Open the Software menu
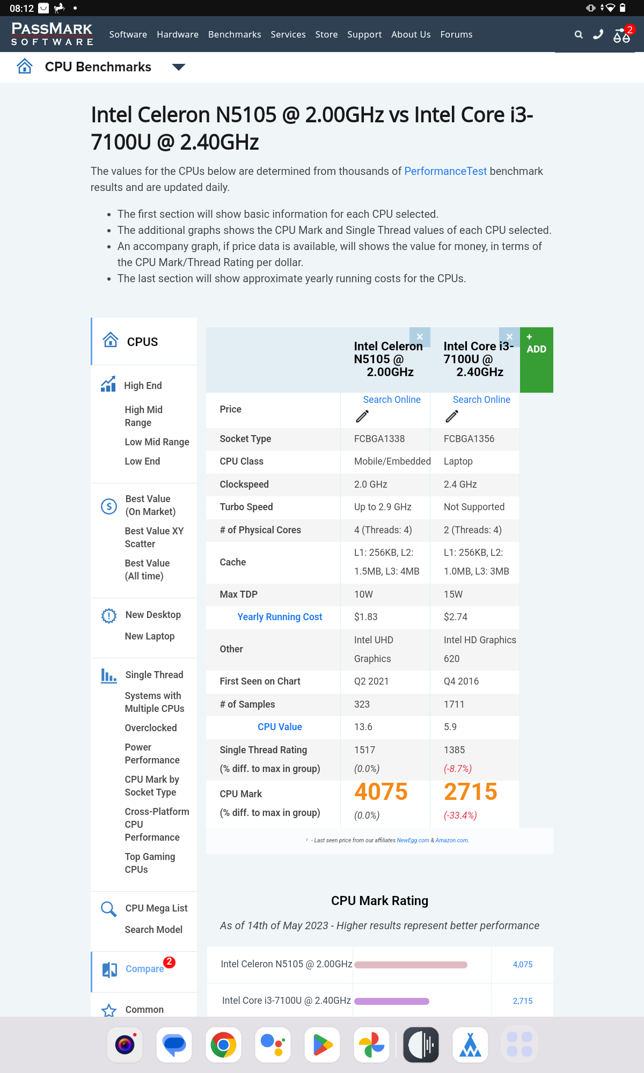 pyautogui.click(x=128, y=34)
